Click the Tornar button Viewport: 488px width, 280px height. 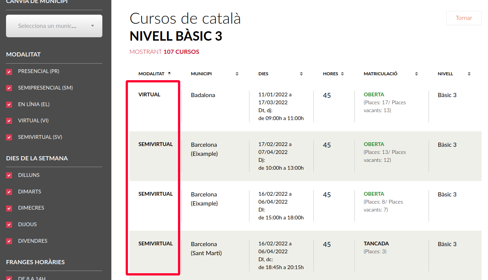tap(464, 18)
